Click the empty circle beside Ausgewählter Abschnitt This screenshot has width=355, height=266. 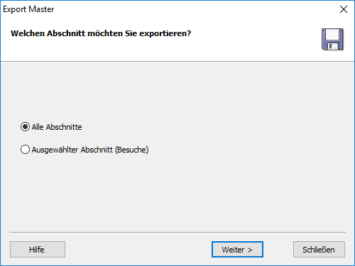pos(25,150)
